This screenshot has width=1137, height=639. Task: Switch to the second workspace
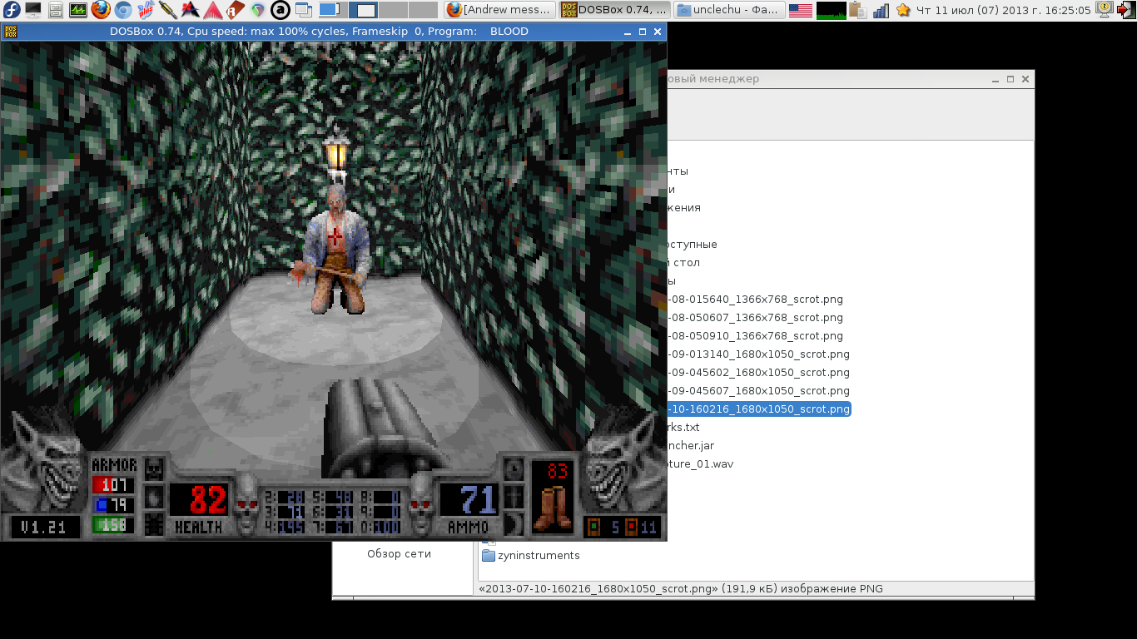(363, 10)
